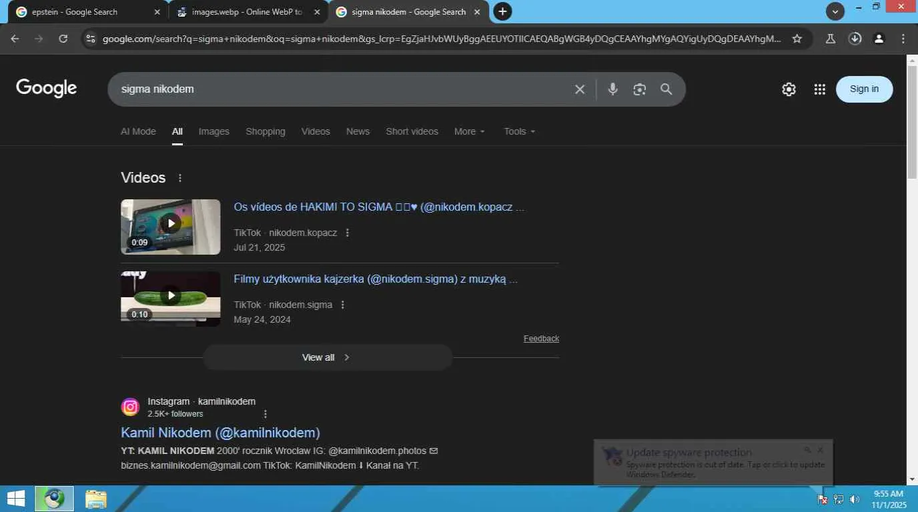Clear the search box with the X

coord(580,89)
